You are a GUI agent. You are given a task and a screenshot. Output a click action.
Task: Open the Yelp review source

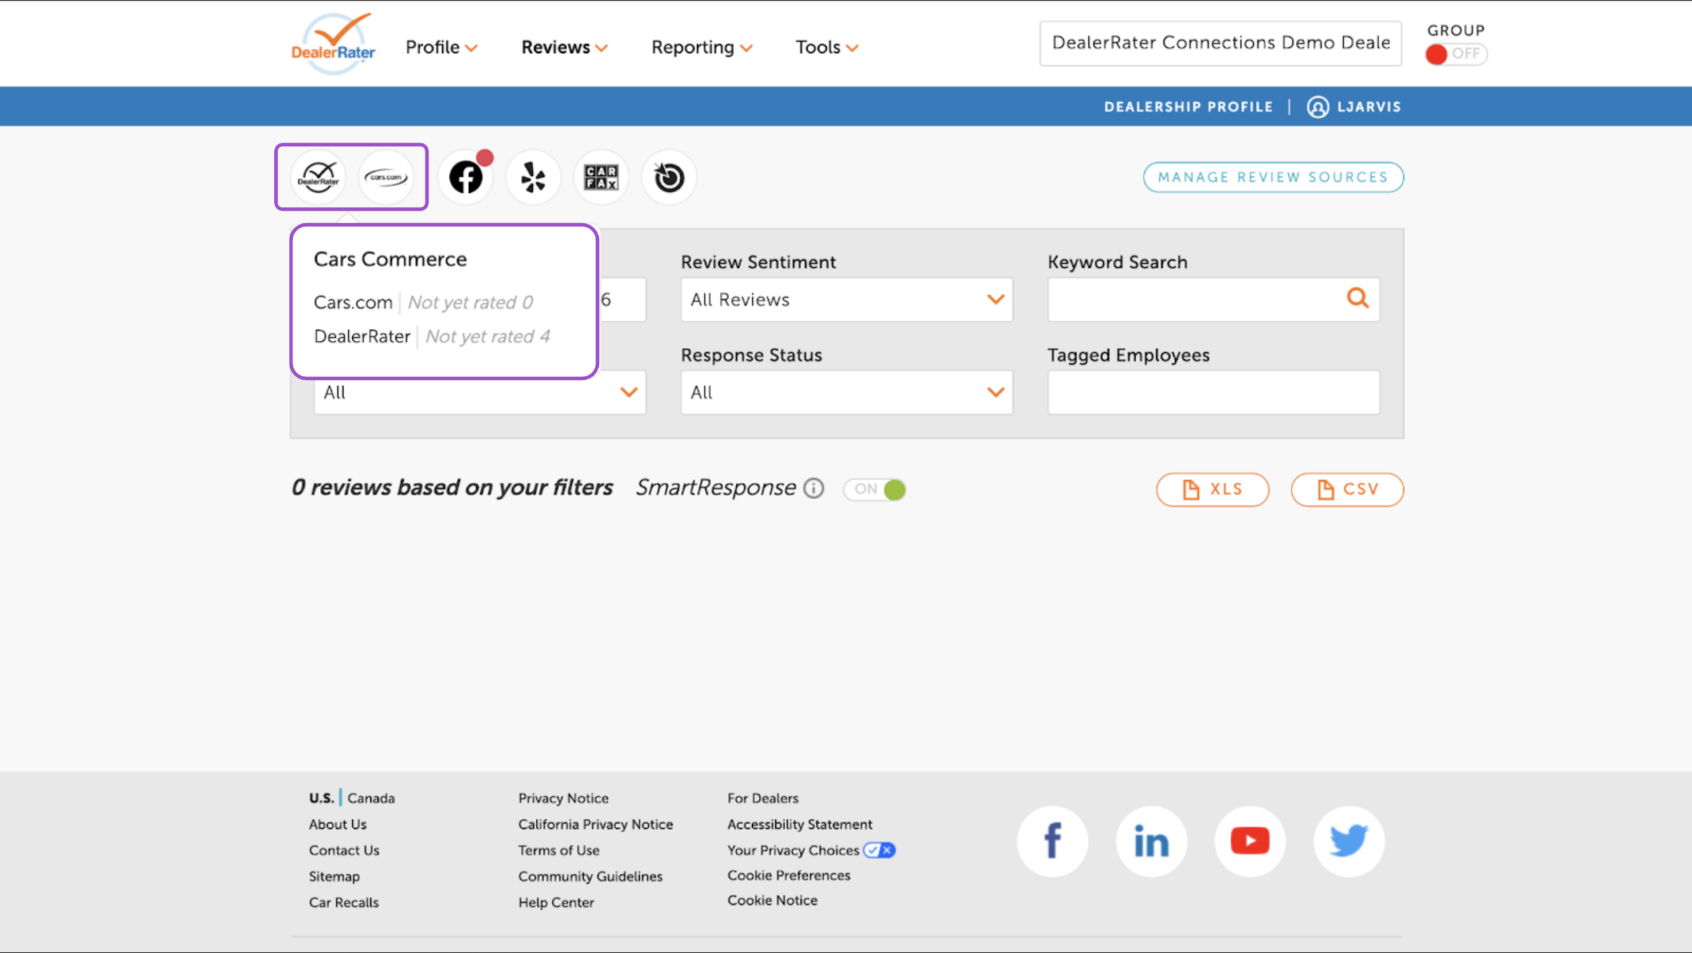(533, 177)
